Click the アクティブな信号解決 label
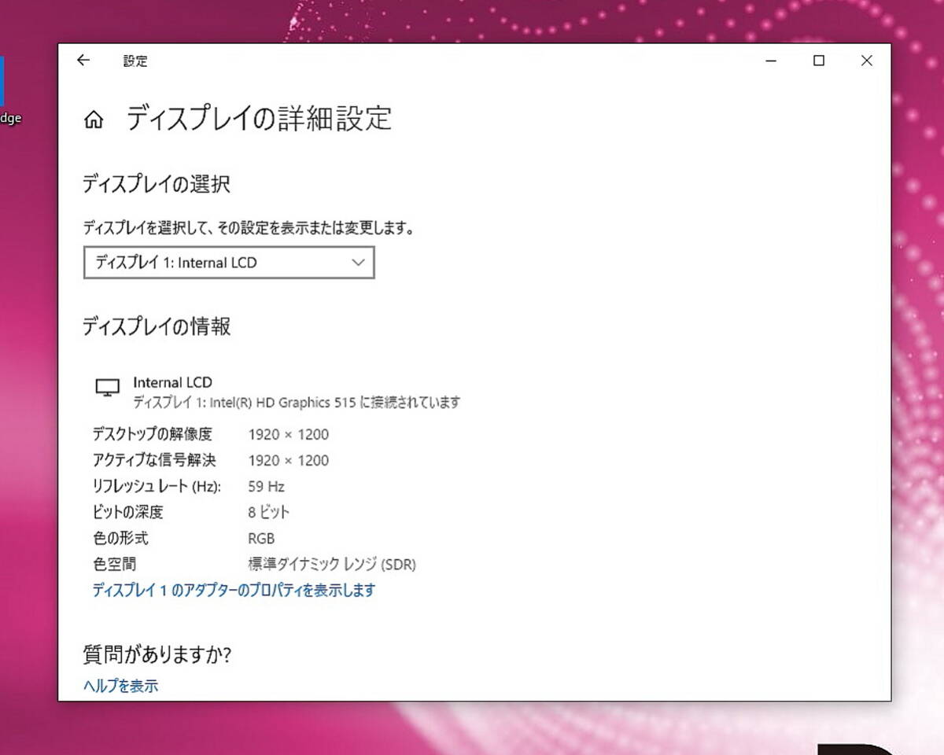The width and height of the screenshot is (944, 755). point(154,460)
